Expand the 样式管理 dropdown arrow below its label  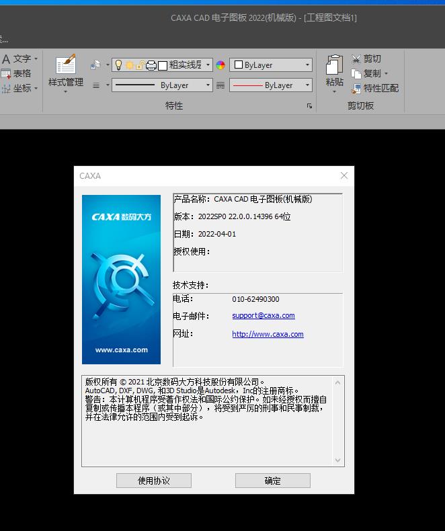tap(66, 91)
